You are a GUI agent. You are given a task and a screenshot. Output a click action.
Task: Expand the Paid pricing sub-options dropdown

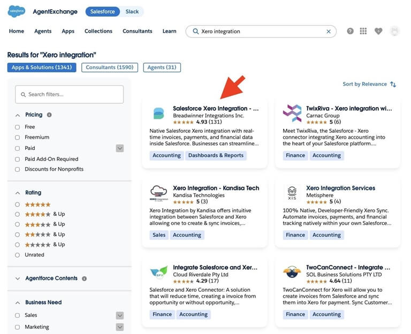(120, 148)
